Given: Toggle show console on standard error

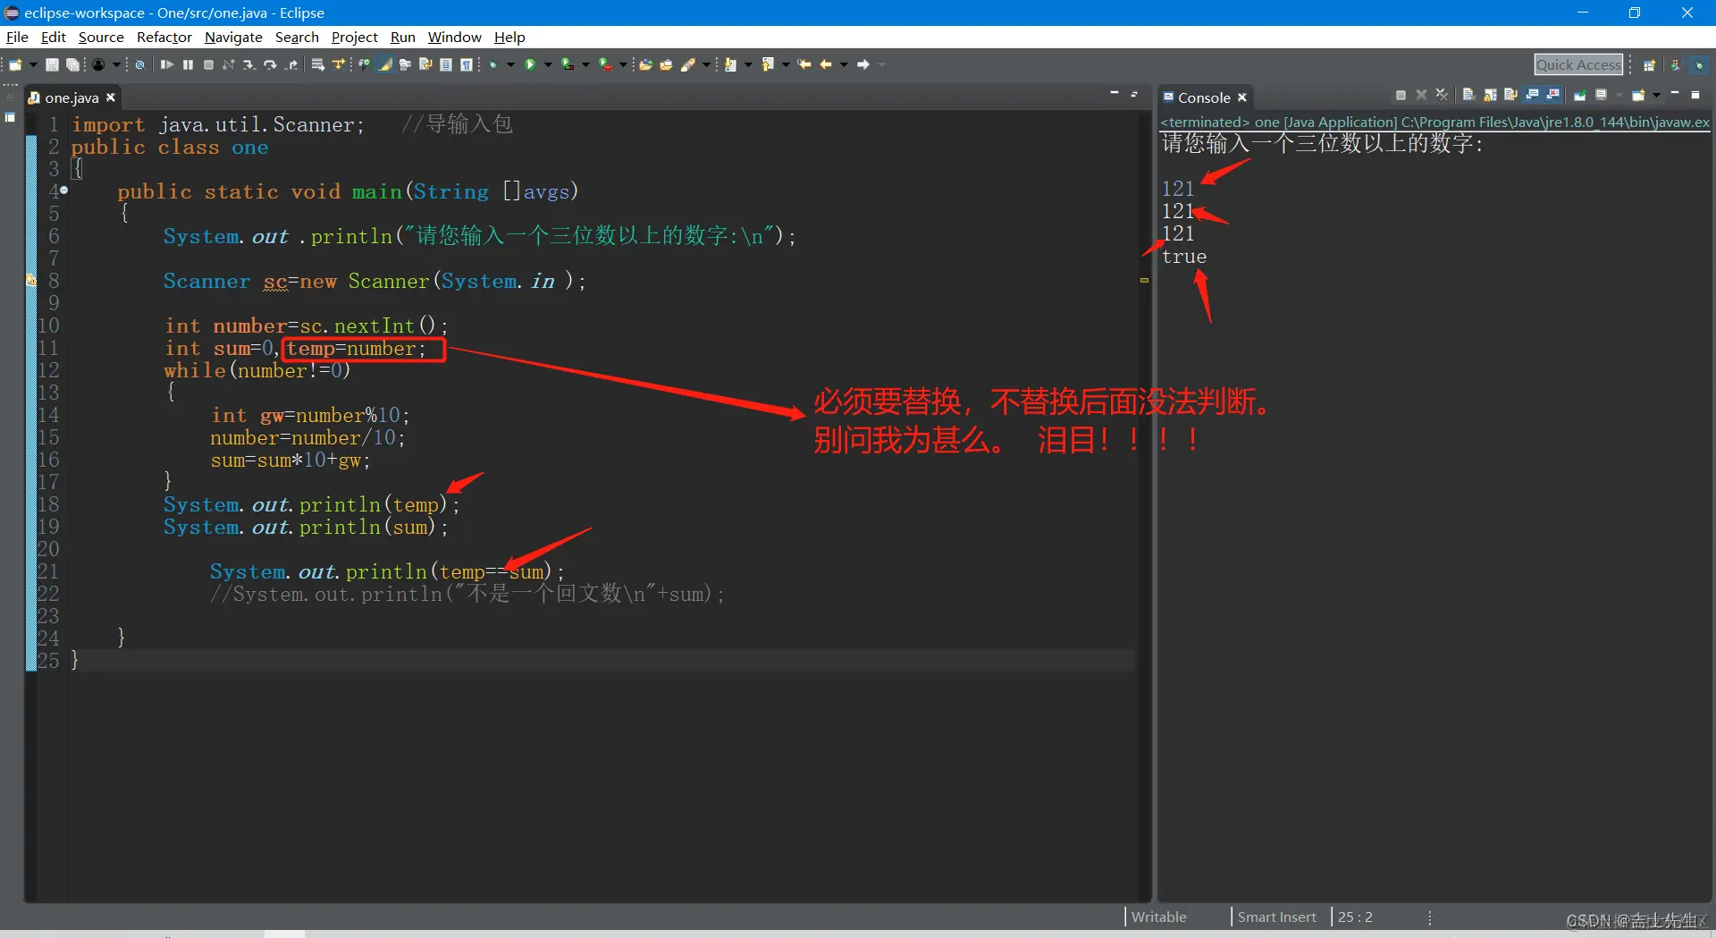Looking at the screenshot, I should [1553, 95].
